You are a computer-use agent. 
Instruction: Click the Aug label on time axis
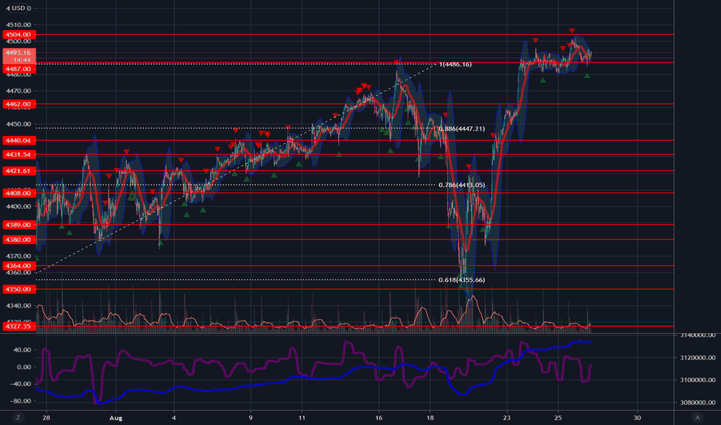(x=116, y=417)
